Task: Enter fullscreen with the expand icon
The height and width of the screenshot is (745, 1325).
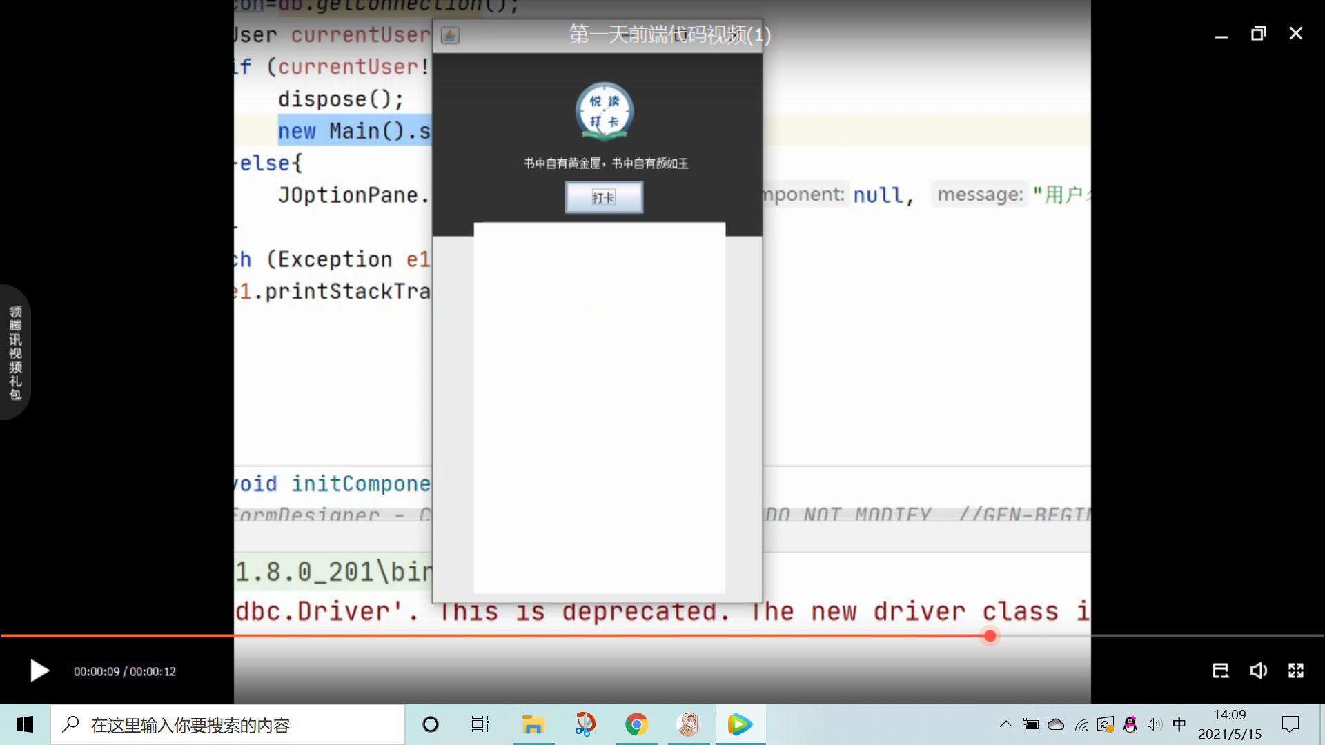Action: (x=1295, y=670)
